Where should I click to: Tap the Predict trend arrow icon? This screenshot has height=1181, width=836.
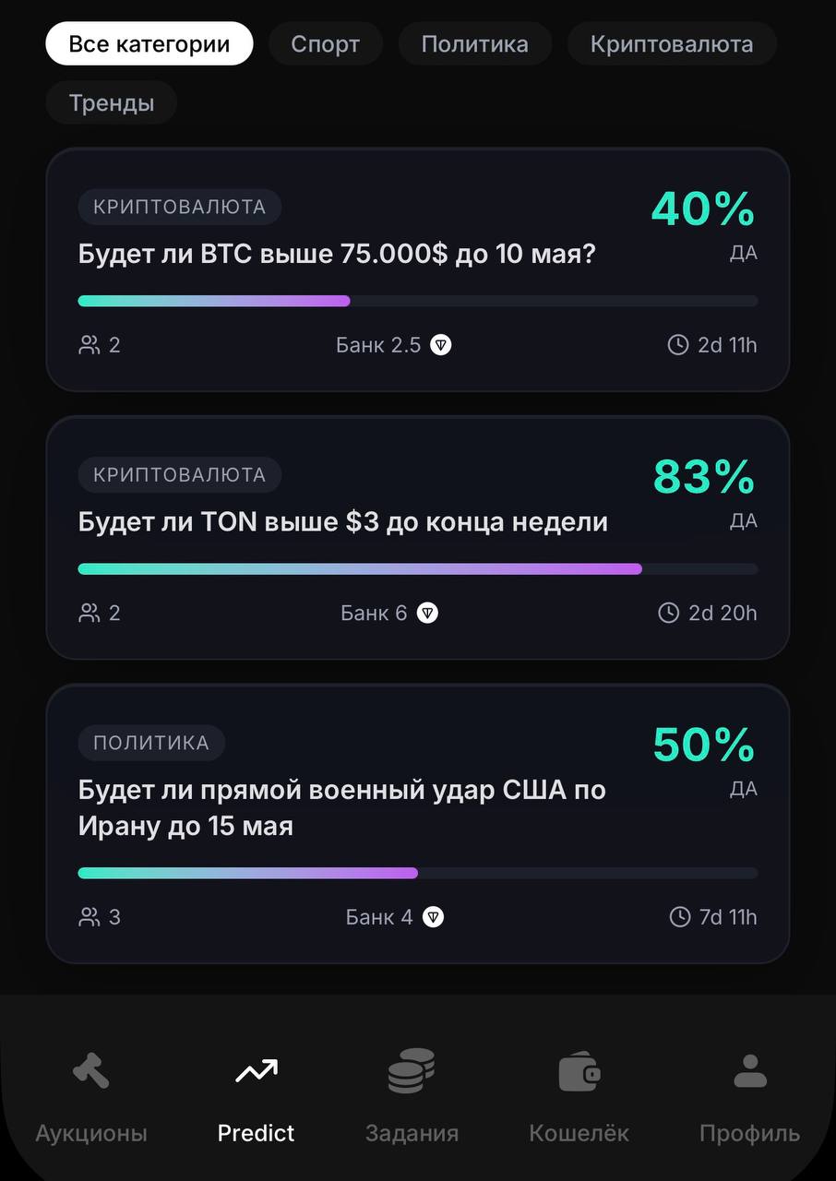[x=256, y=1071]
